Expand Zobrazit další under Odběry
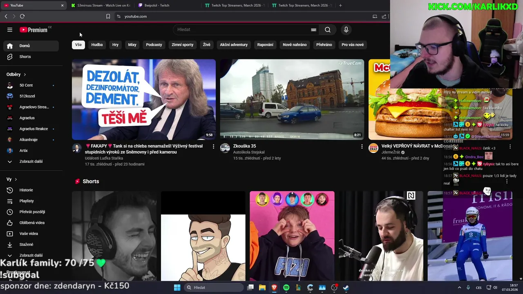 pos(31,162)
